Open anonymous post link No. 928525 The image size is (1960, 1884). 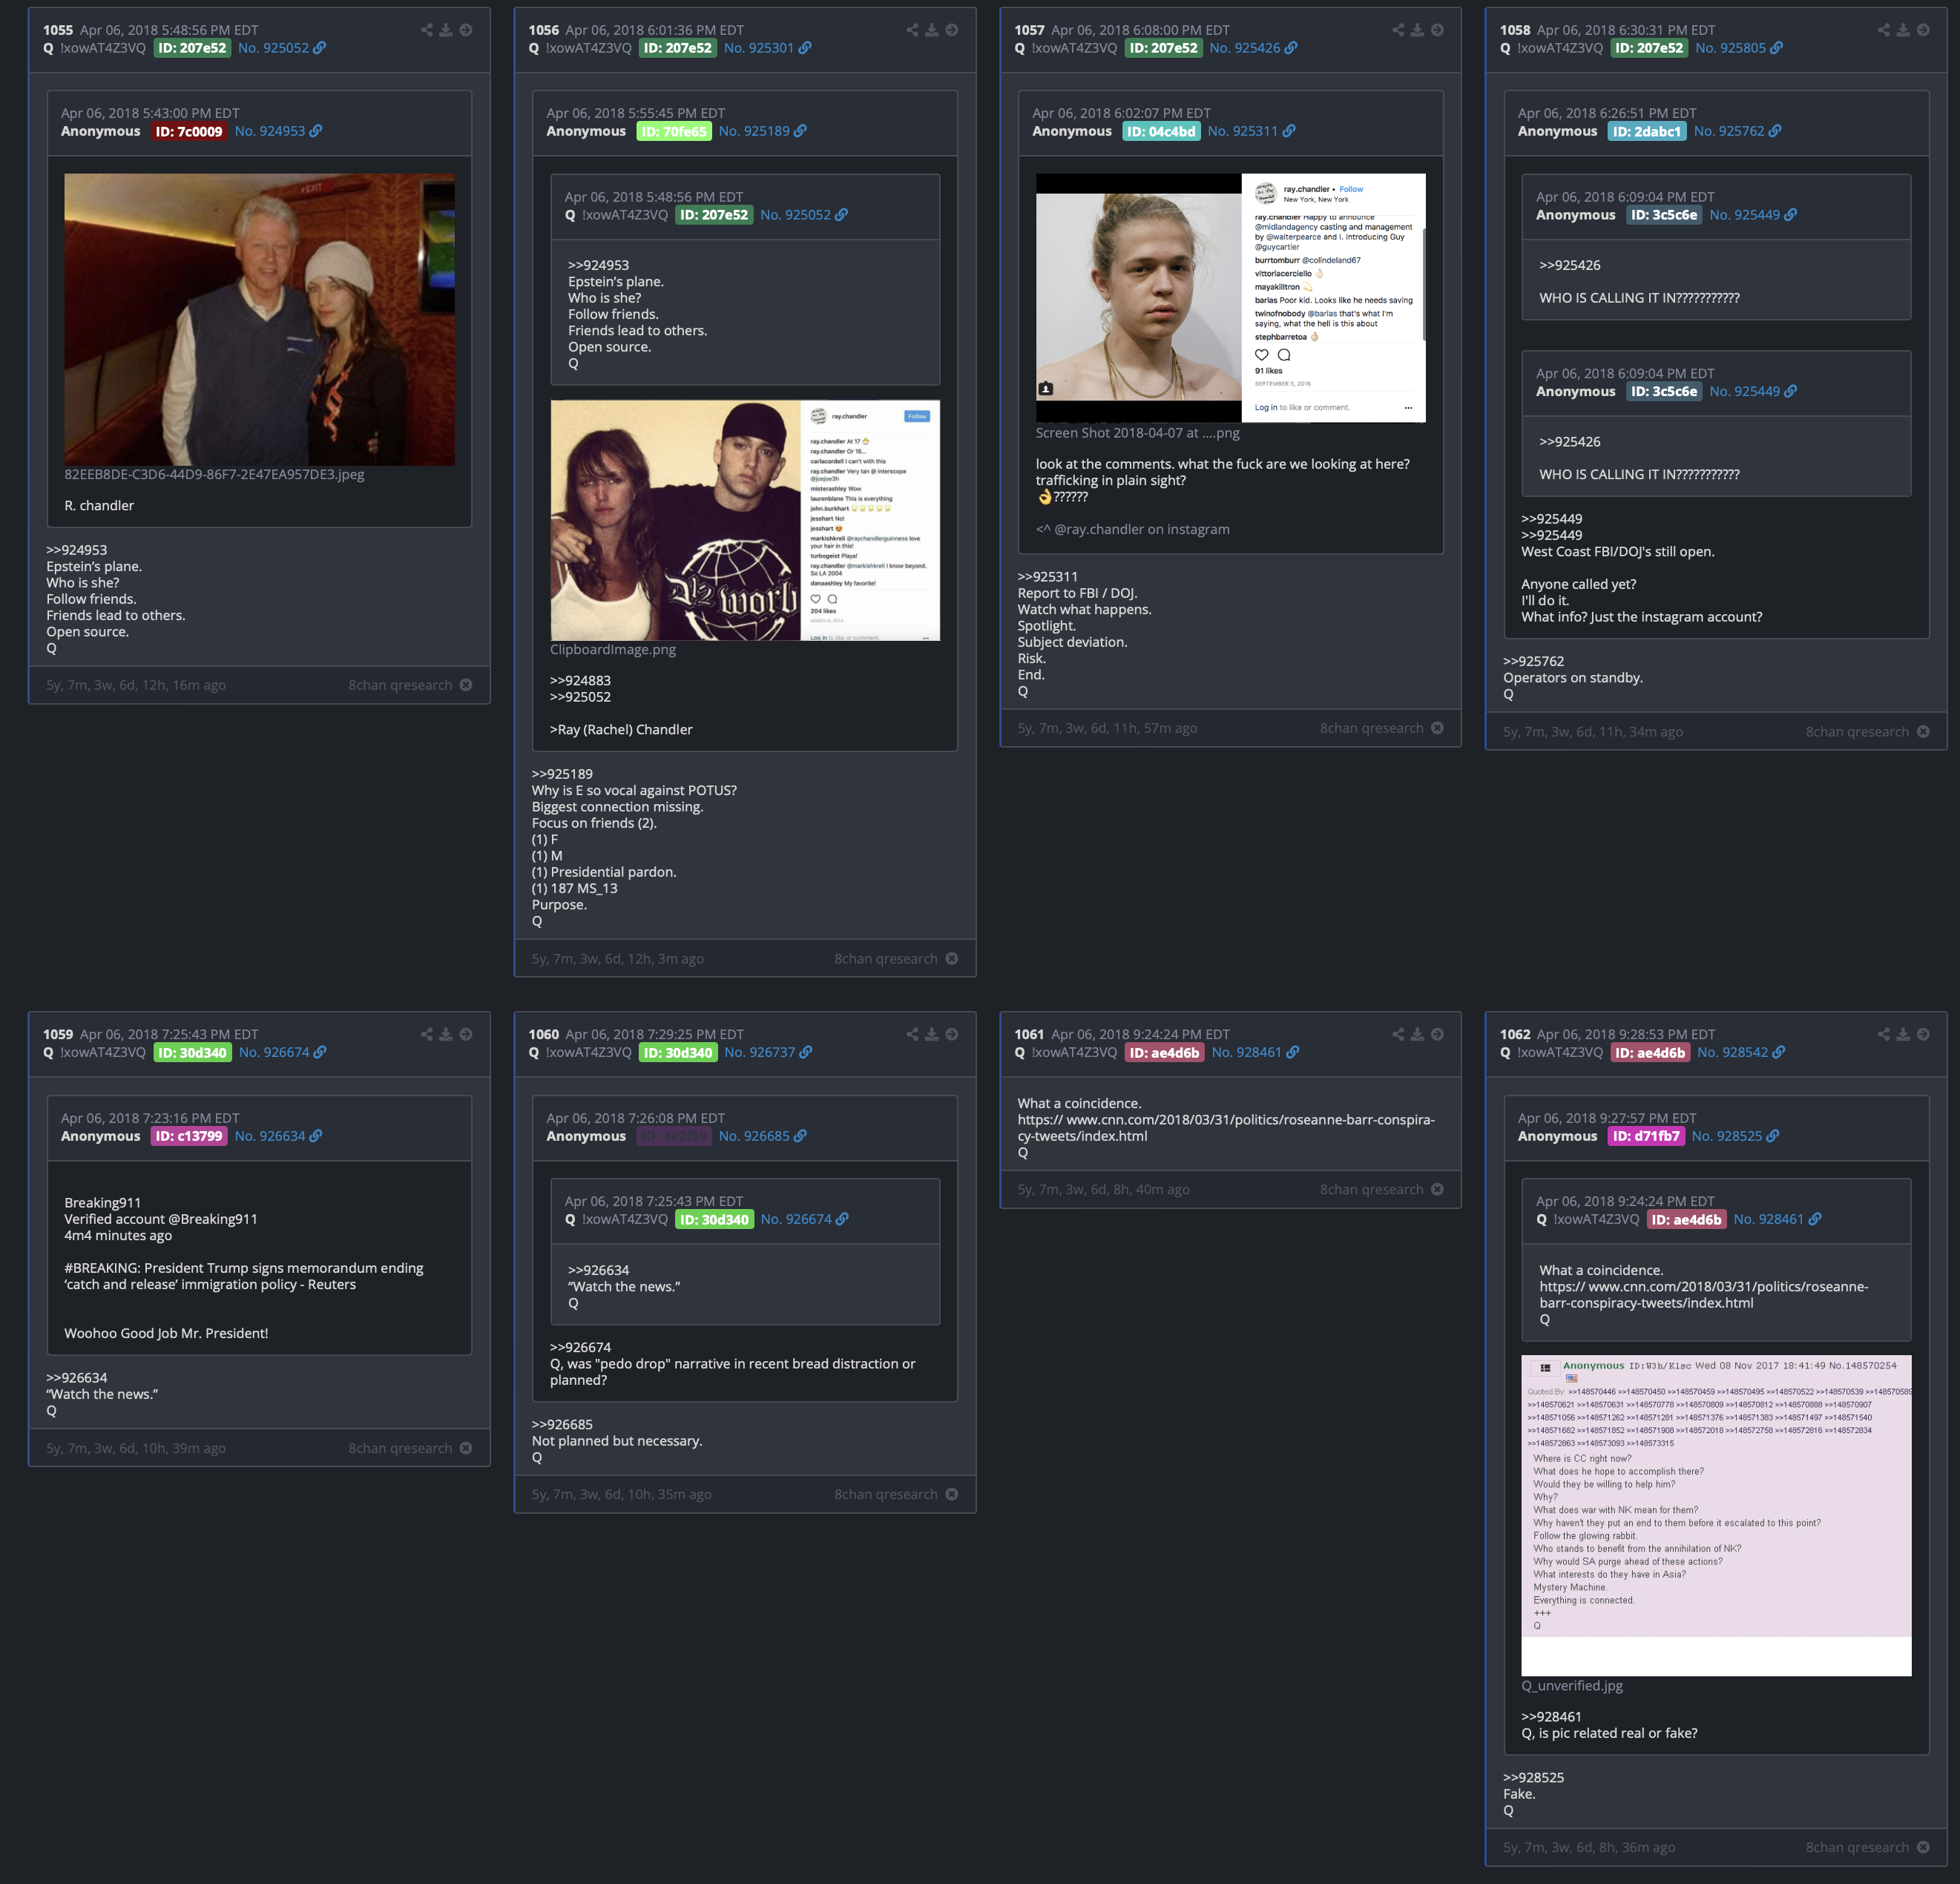point(1727,1136)
